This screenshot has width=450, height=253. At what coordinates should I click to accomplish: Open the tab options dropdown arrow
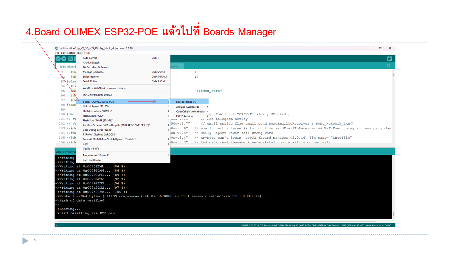[x=388, y=65]
